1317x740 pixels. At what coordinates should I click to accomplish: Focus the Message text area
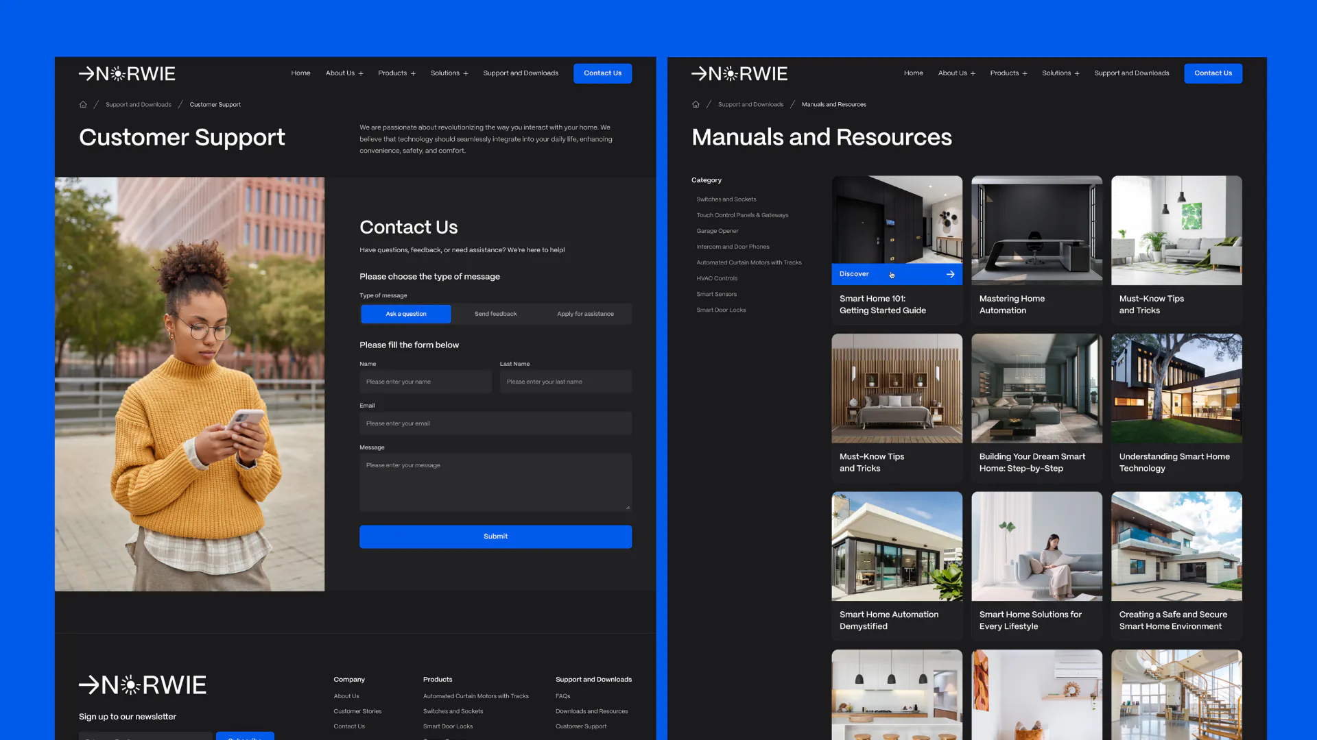point(495,482)
